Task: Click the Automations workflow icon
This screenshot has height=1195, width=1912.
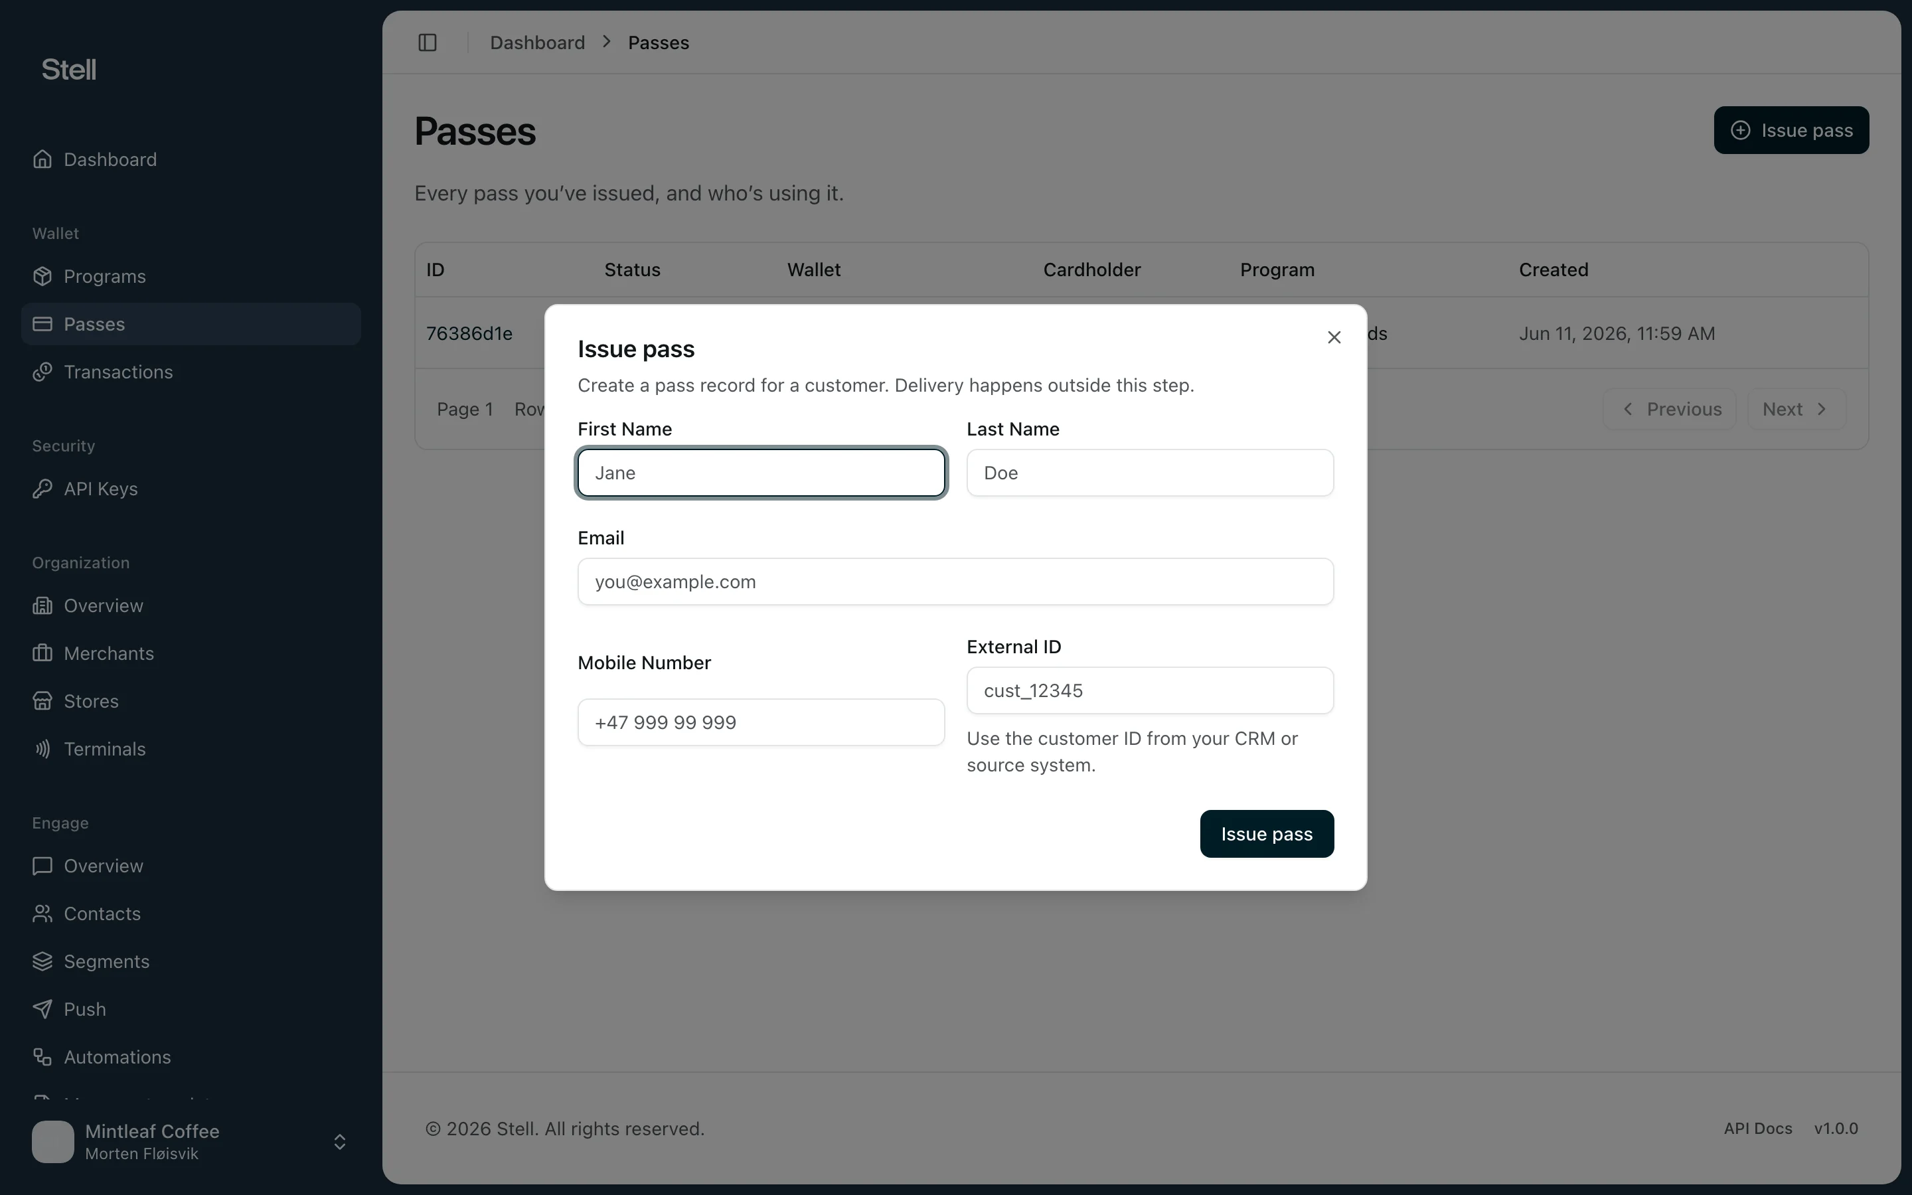Action: point(42,1058)
